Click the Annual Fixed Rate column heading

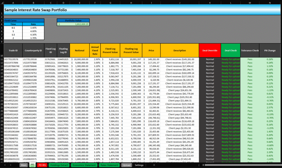click(95, 51)
